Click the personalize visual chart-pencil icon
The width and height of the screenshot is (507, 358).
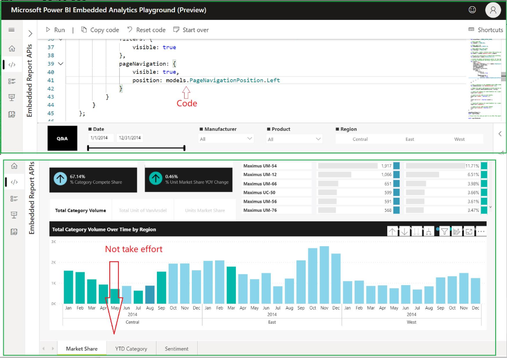coord(457,231)
